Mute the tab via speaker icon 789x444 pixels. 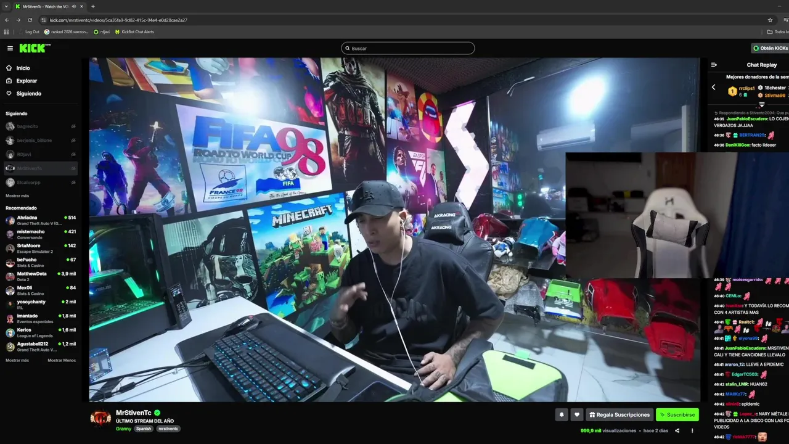74,6
